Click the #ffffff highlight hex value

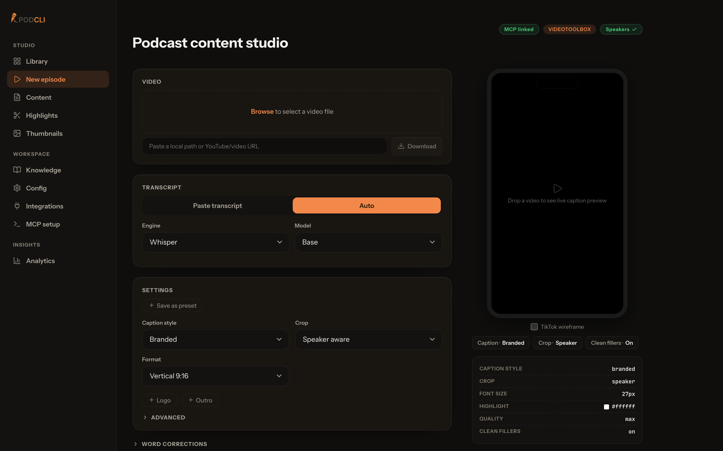623,407
